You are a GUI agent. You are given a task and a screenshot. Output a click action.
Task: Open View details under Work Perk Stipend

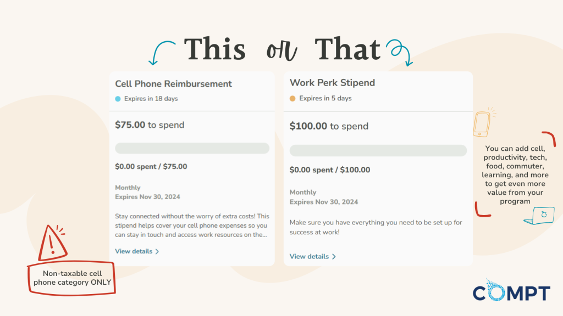(309, 256)
